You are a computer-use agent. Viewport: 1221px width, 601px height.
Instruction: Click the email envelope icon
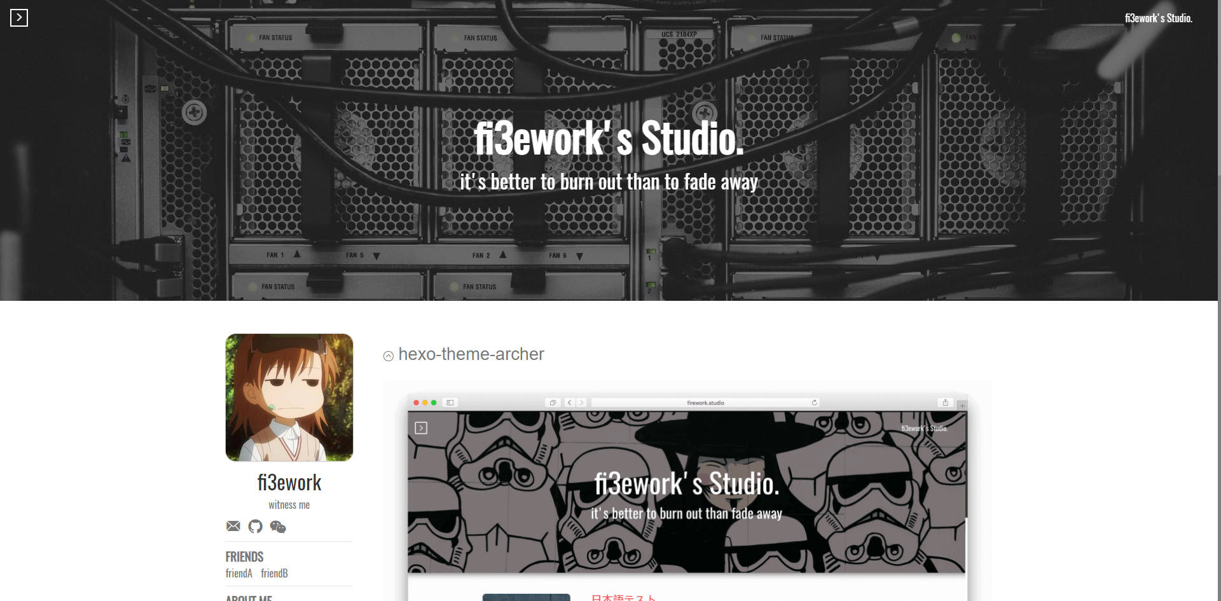tap(233, 526)
